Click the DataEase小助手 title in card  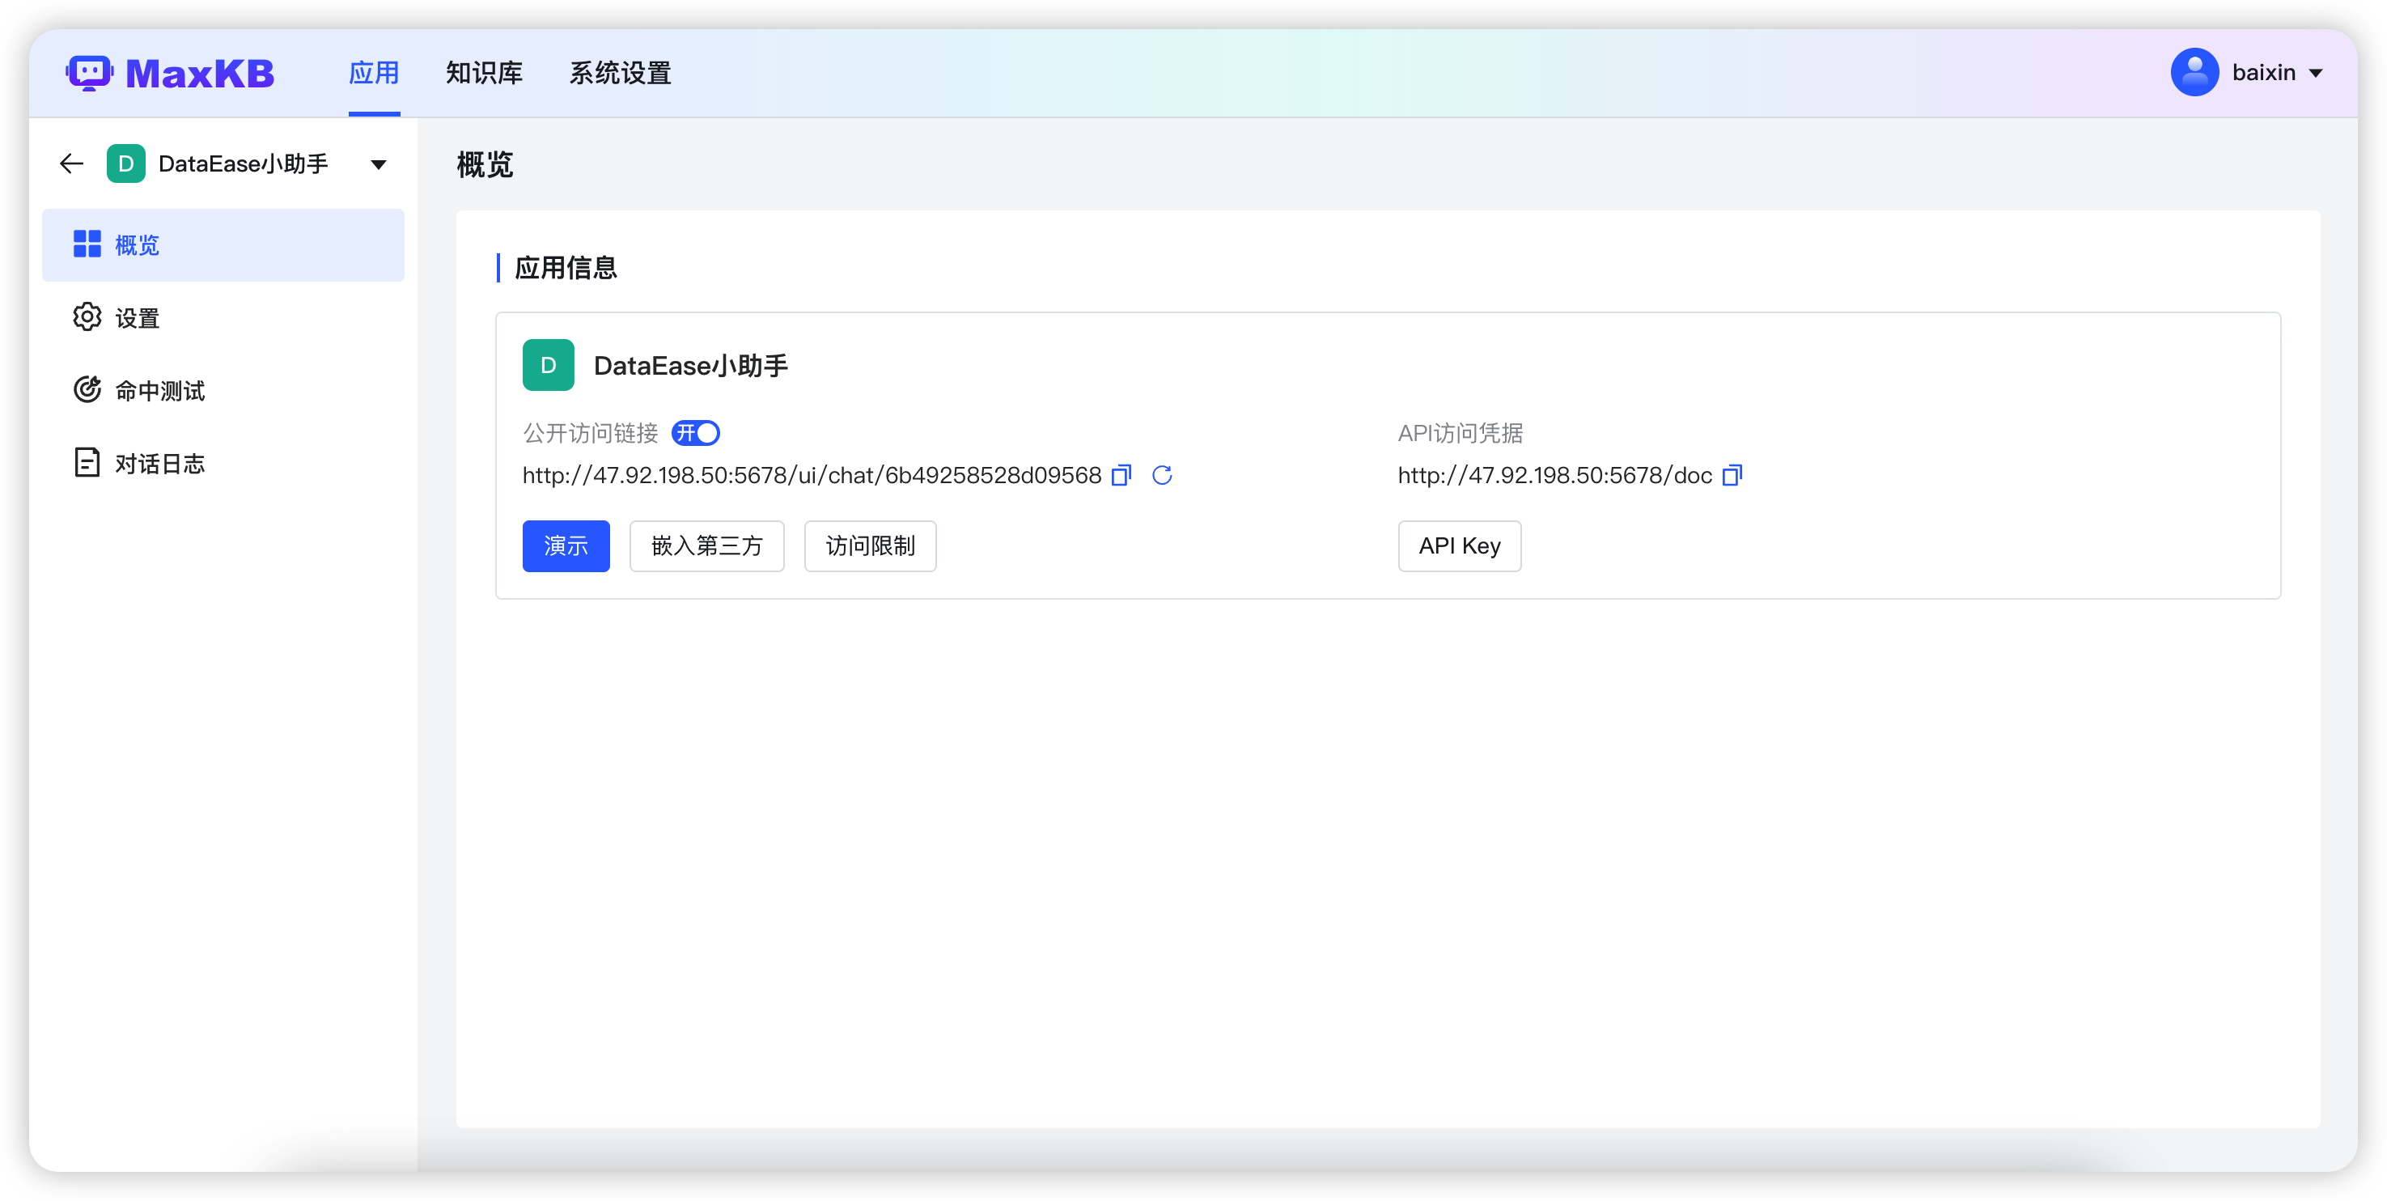(690, 365)
